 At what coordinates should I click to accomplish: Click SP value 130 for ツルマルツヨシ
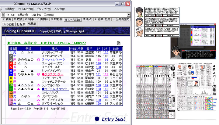click(98, 85)
